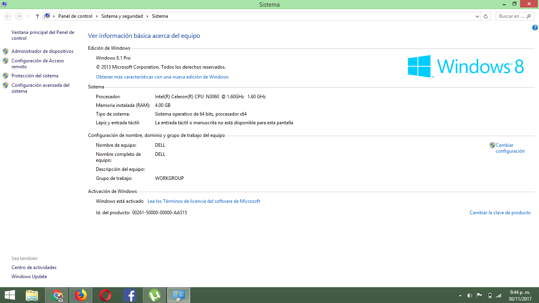The image size is (539, 303).
Task: Show hidden tray icons arrow
Action: pyautogui.click(x=460, y=295)
